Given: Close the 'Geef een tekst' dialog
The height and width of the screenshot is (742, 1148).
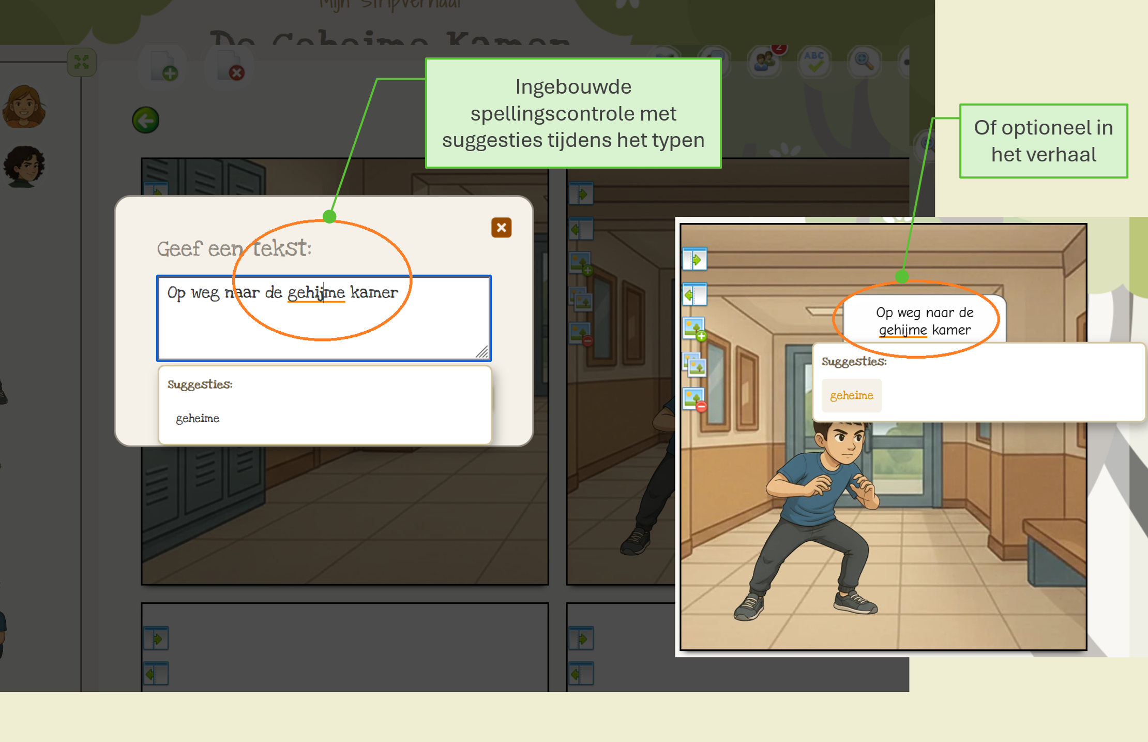Looking at the screenshot, I should (501, 228).
